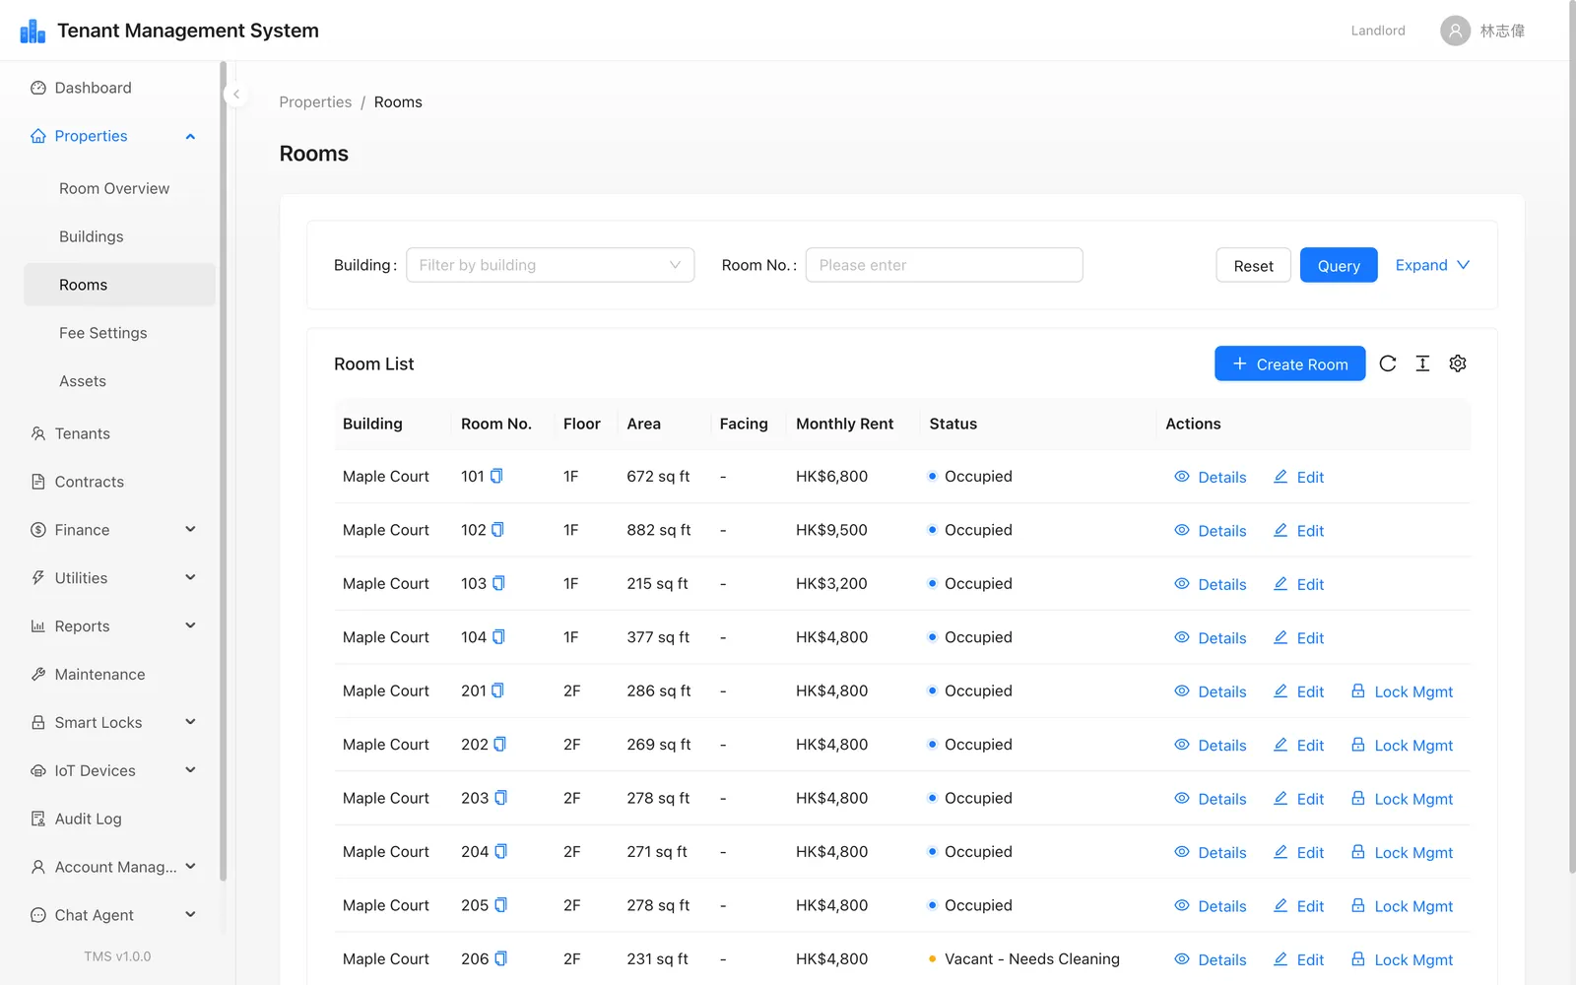This screenshot has width=1576, height=985.
Task: Select Assets submenu item
Action: [x=118, y=381]
